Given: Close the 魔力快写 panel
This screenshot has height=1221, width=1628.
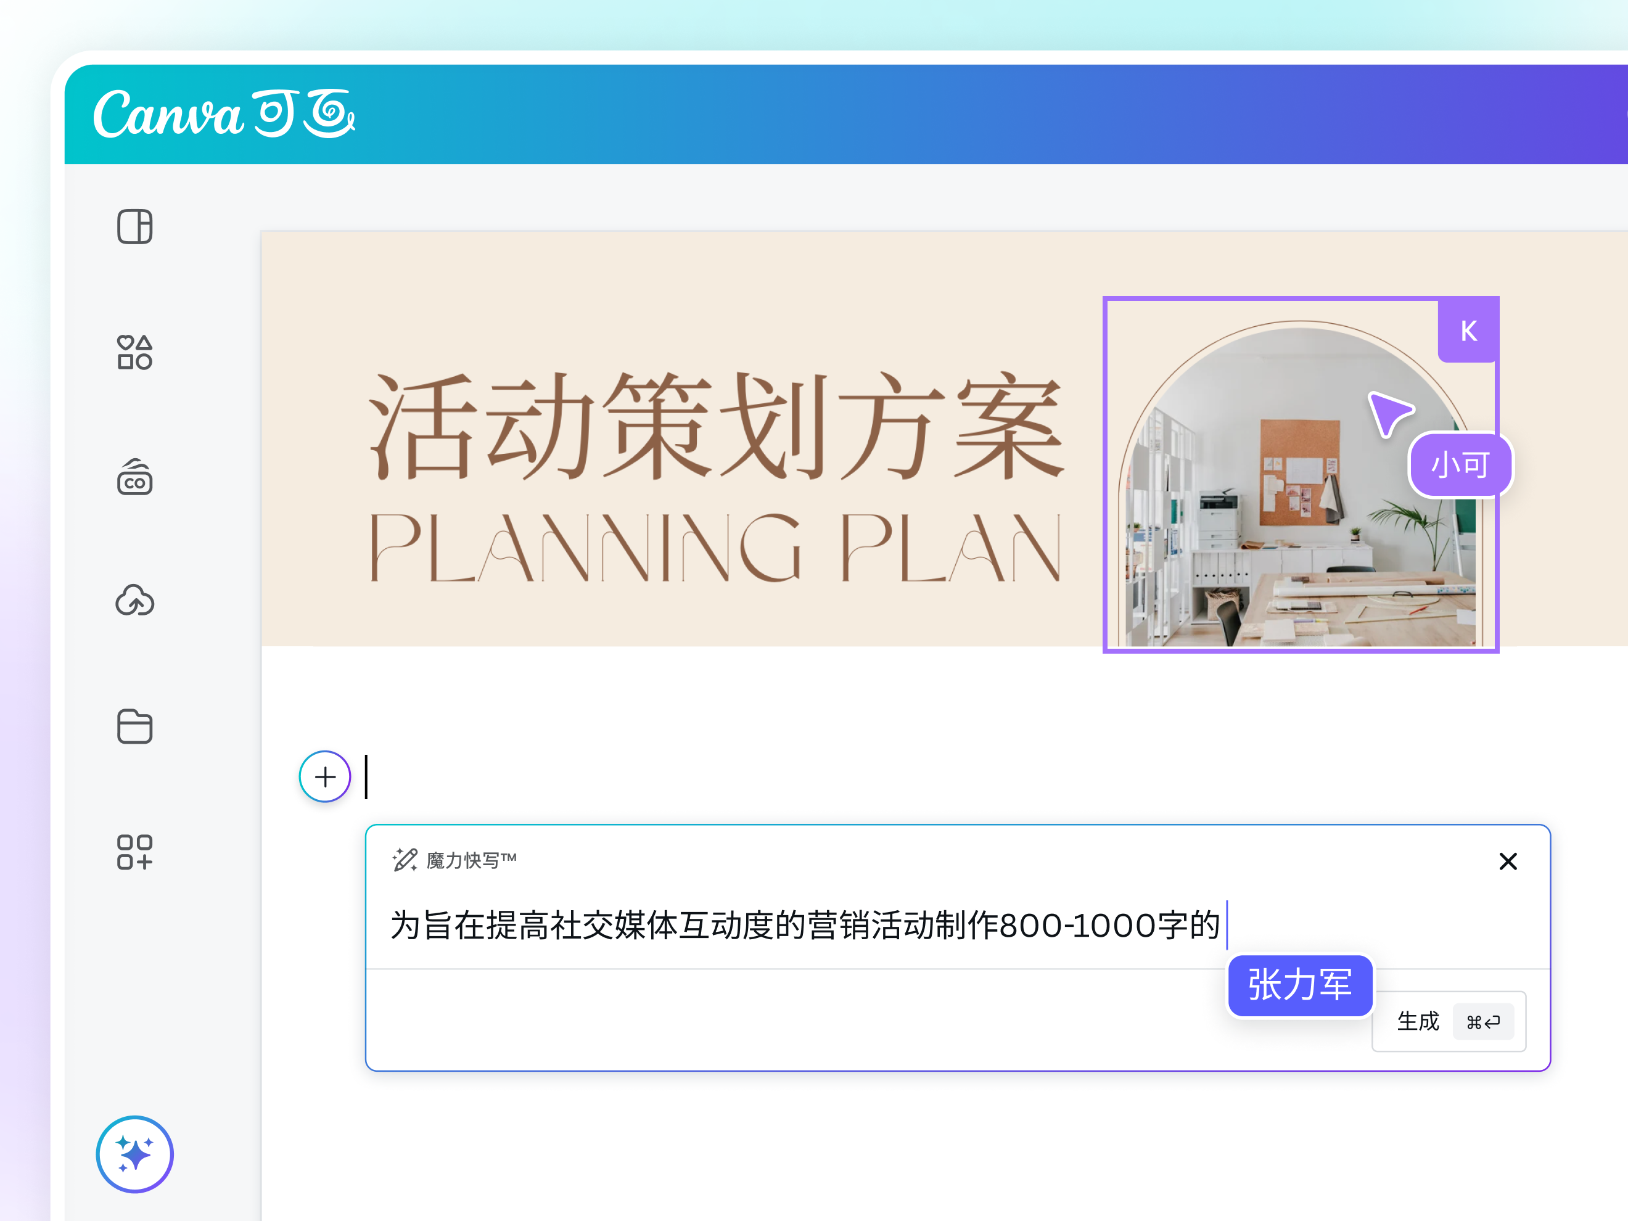Looking at the screenshot, I should point(1508,861).
